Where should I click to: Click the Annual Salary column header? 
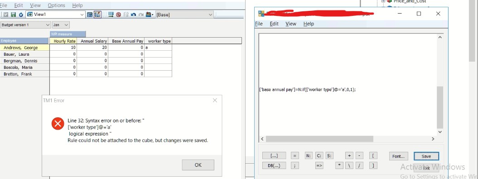93,41
